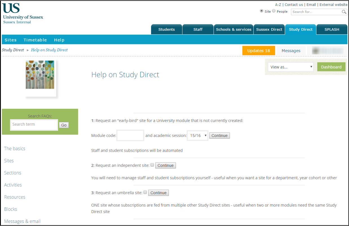349x226 pixels.
Task: Click the A-Z link
Action: click(278, 4)
